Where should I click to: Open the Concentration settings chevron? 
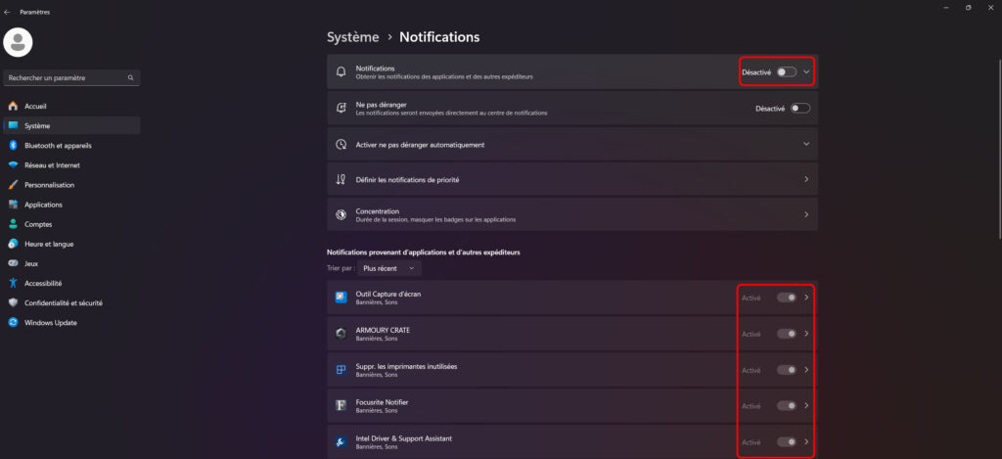(x=806, y=214)
